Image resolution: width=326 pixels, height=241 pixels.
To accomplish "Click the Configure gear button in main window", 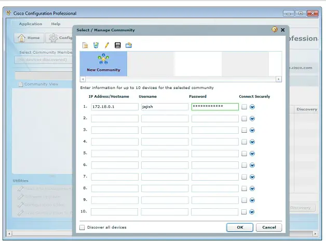I will point(59,38).
